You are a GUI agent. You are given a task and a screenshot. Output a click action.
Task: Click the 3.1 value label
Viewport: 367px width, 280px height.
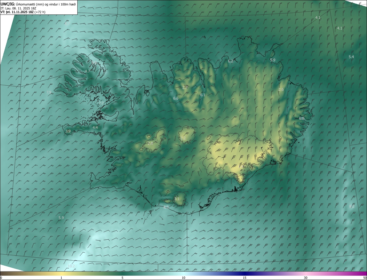pos(177,199)
